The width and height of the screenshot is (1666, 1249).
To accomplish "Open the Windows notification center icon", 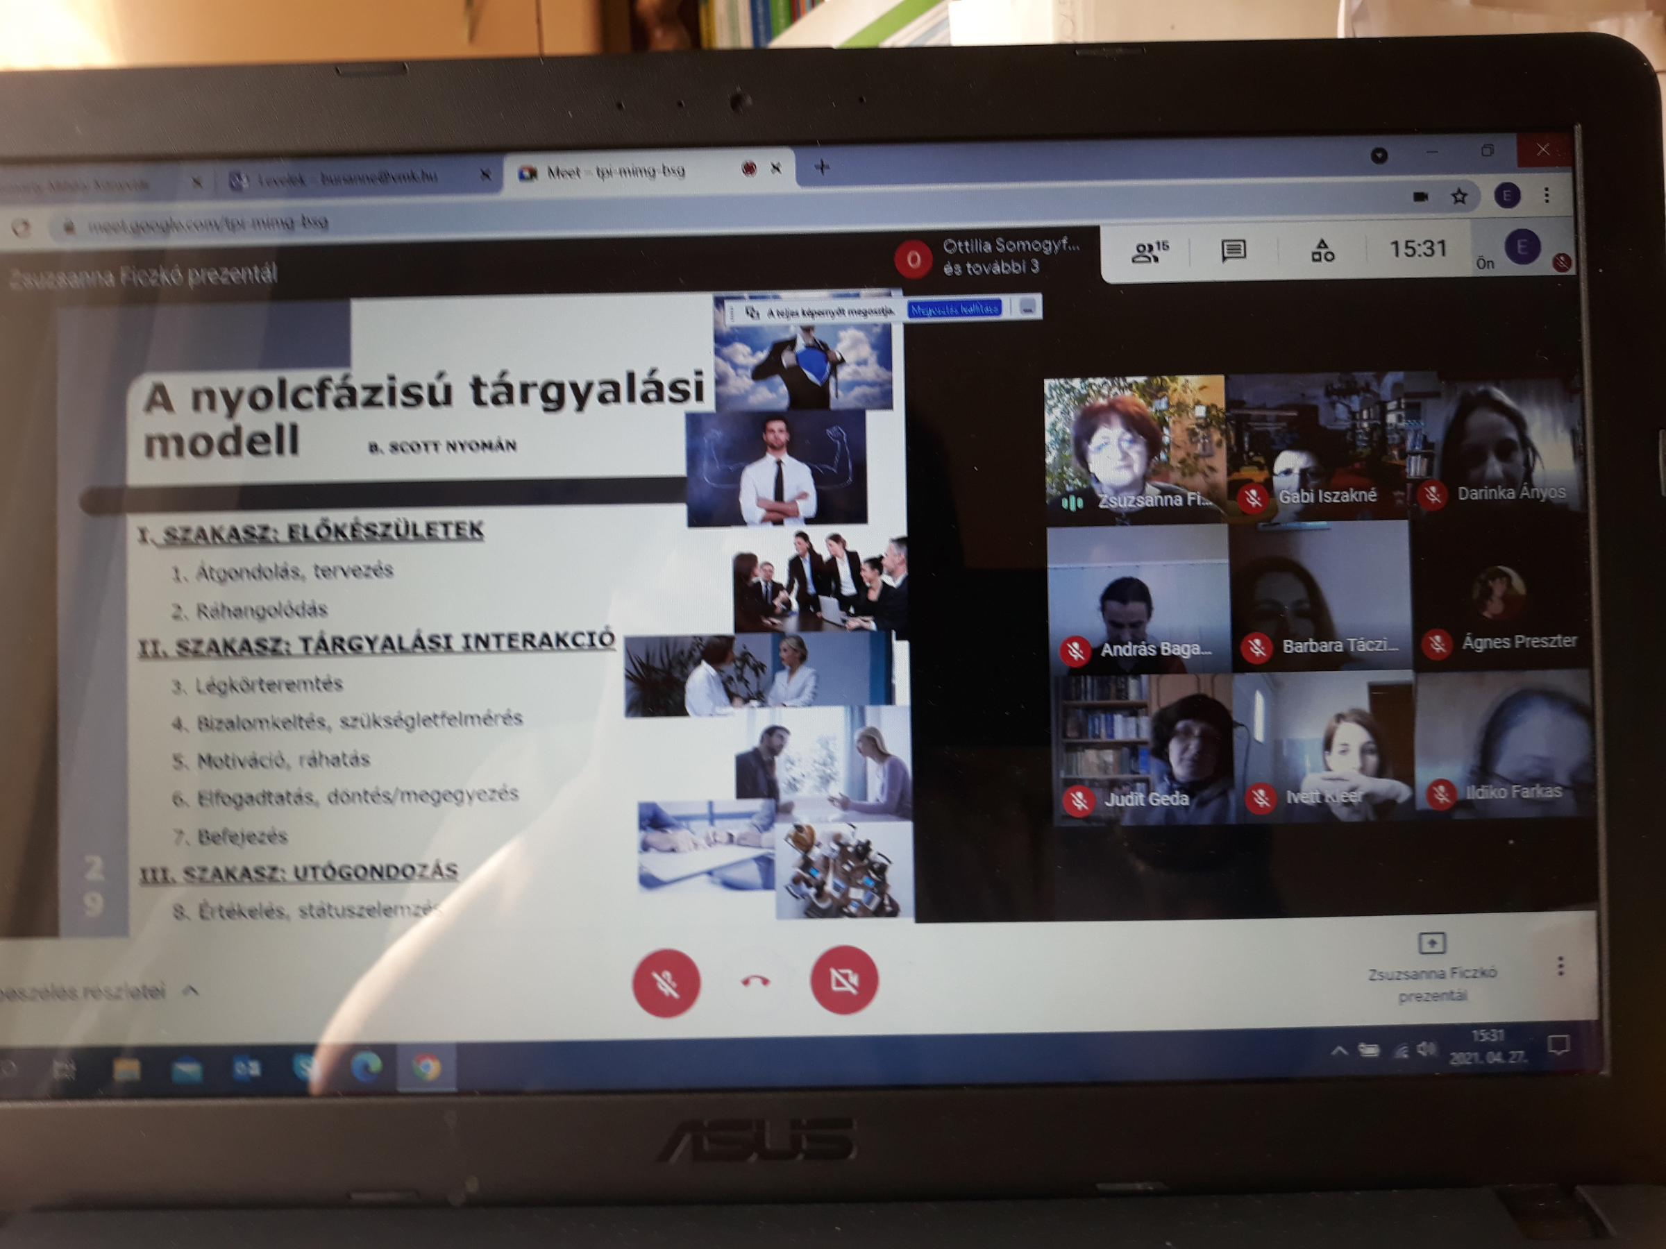I will point(1558,1045).
